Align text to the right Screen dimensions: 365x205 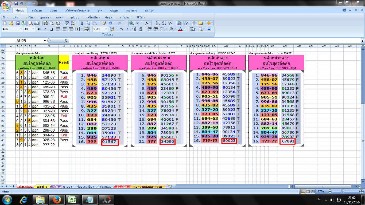pos(71,29)
